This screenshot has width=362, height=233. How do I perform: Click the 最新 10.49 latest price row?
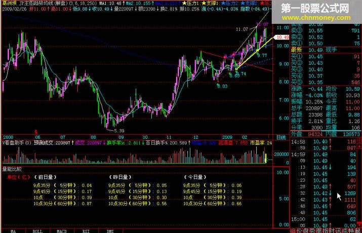tap(325, 50)
